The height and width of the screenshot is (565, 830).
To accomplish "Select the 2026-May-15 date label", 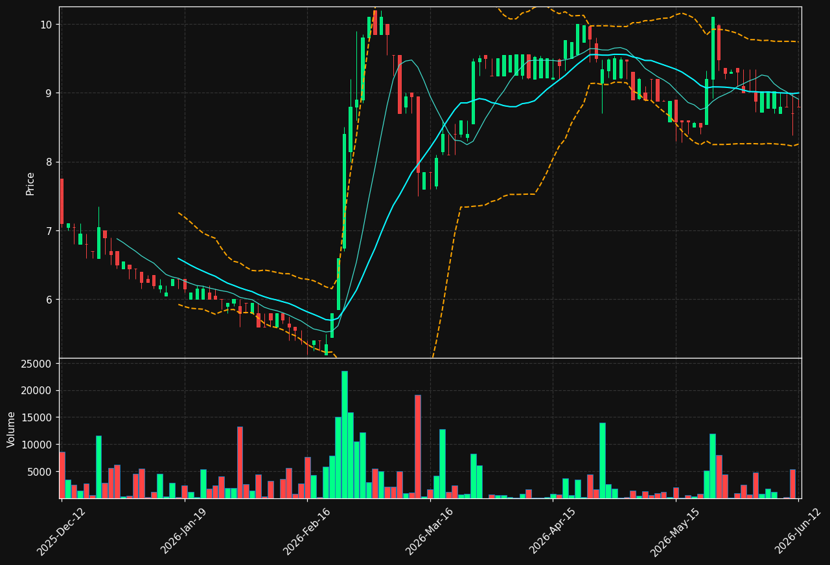I will (675, 531).
